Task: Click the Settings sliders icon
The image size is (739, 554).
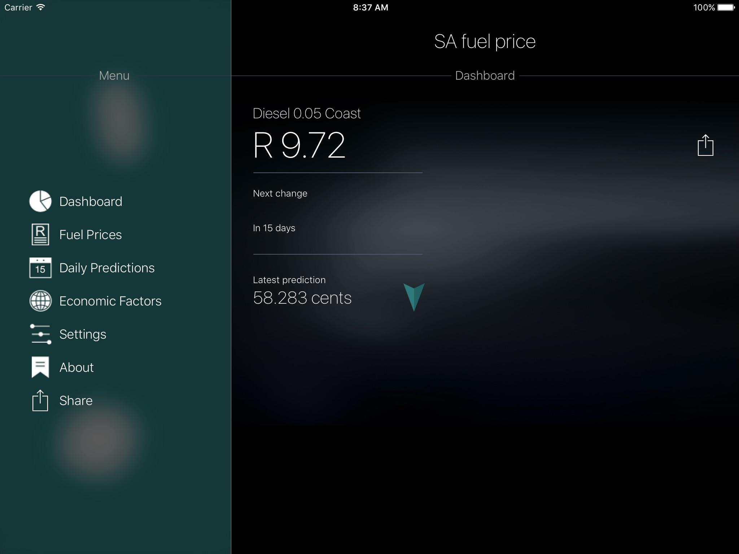Action: click(40, 334)
